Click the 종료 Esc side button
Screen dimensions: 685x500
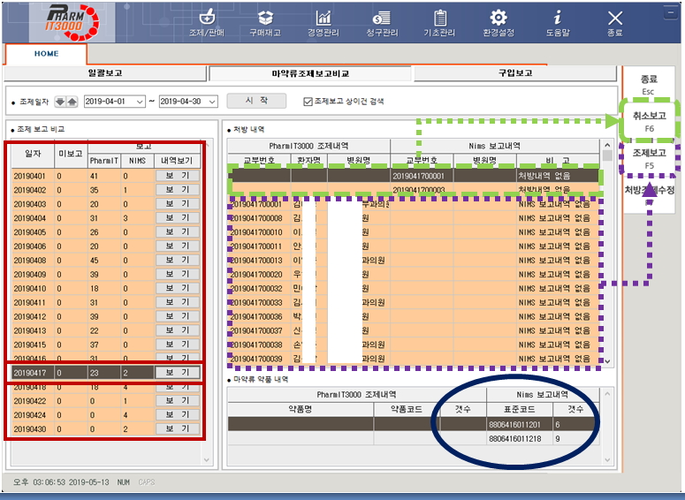(x=649, y=84)
